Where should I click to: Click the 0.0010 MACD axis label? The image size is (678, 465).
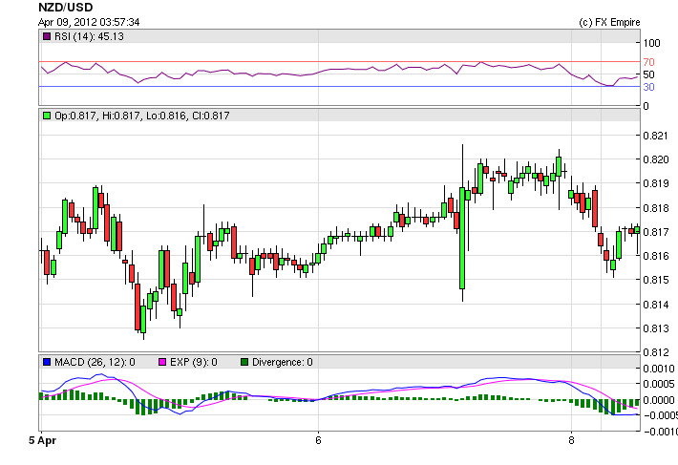pyautogui.click(x=659, y=369)
